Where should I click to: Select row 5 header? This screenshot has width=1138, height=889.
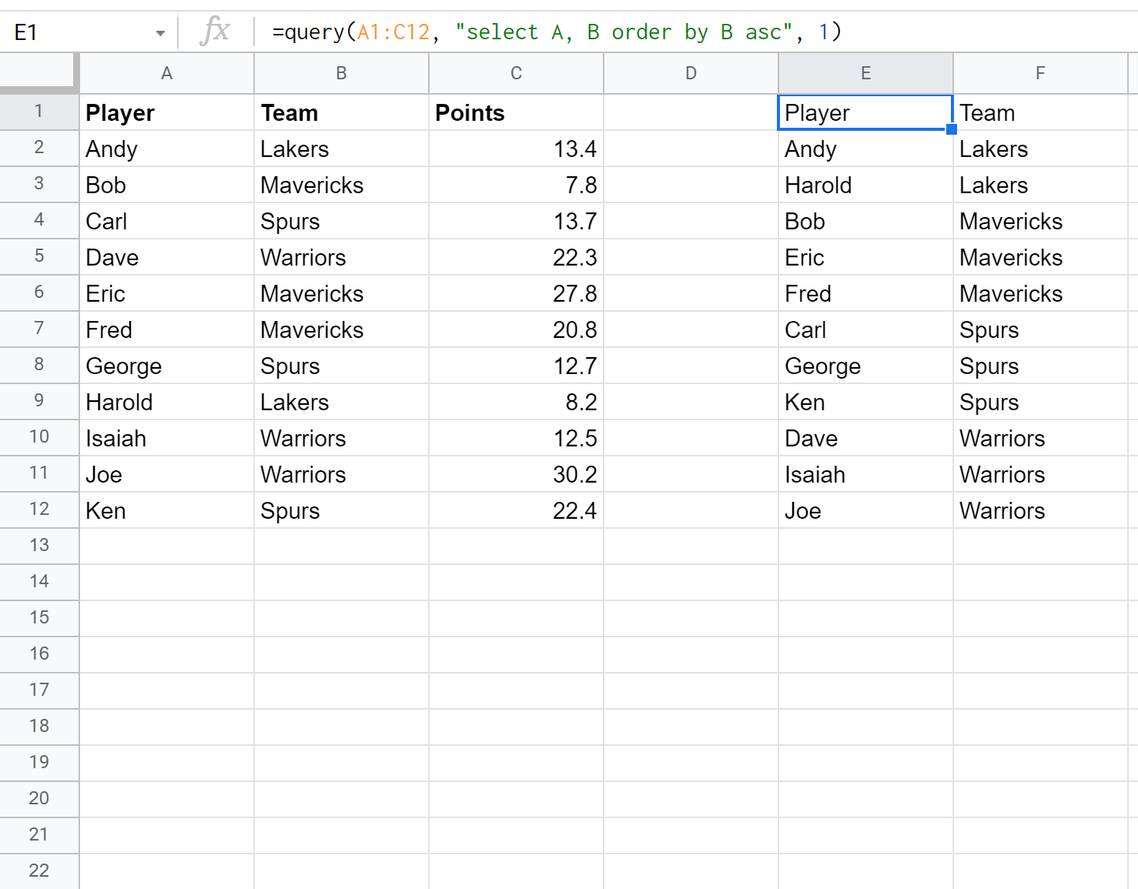tap(39, 256)
